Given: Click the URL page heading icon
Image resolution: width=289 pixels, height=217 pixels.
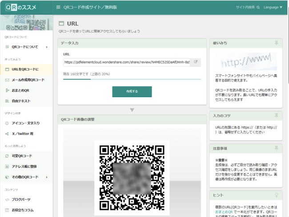Looking at the screenshot, I should (61, 24).
